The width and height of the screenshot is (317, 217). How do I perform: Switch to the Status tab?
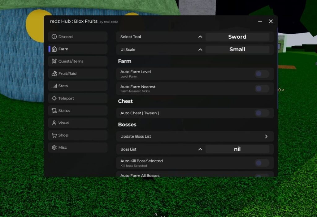tap(64, 111)
